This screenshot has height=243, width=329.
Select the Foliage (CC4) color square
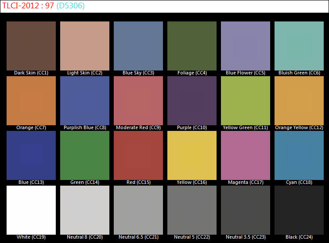coord(192,46)
